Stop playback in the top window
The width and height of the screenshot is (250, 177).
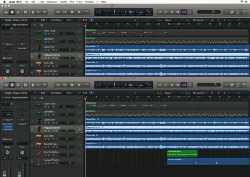click(72, 12)
